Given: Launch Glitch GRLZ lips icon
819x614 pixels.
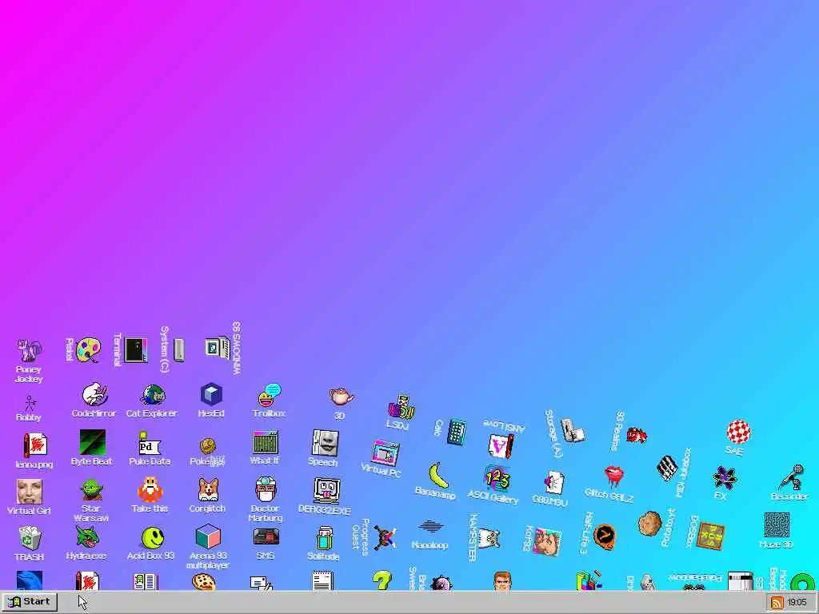Looking at the screenshot, I should click(613, 476).
